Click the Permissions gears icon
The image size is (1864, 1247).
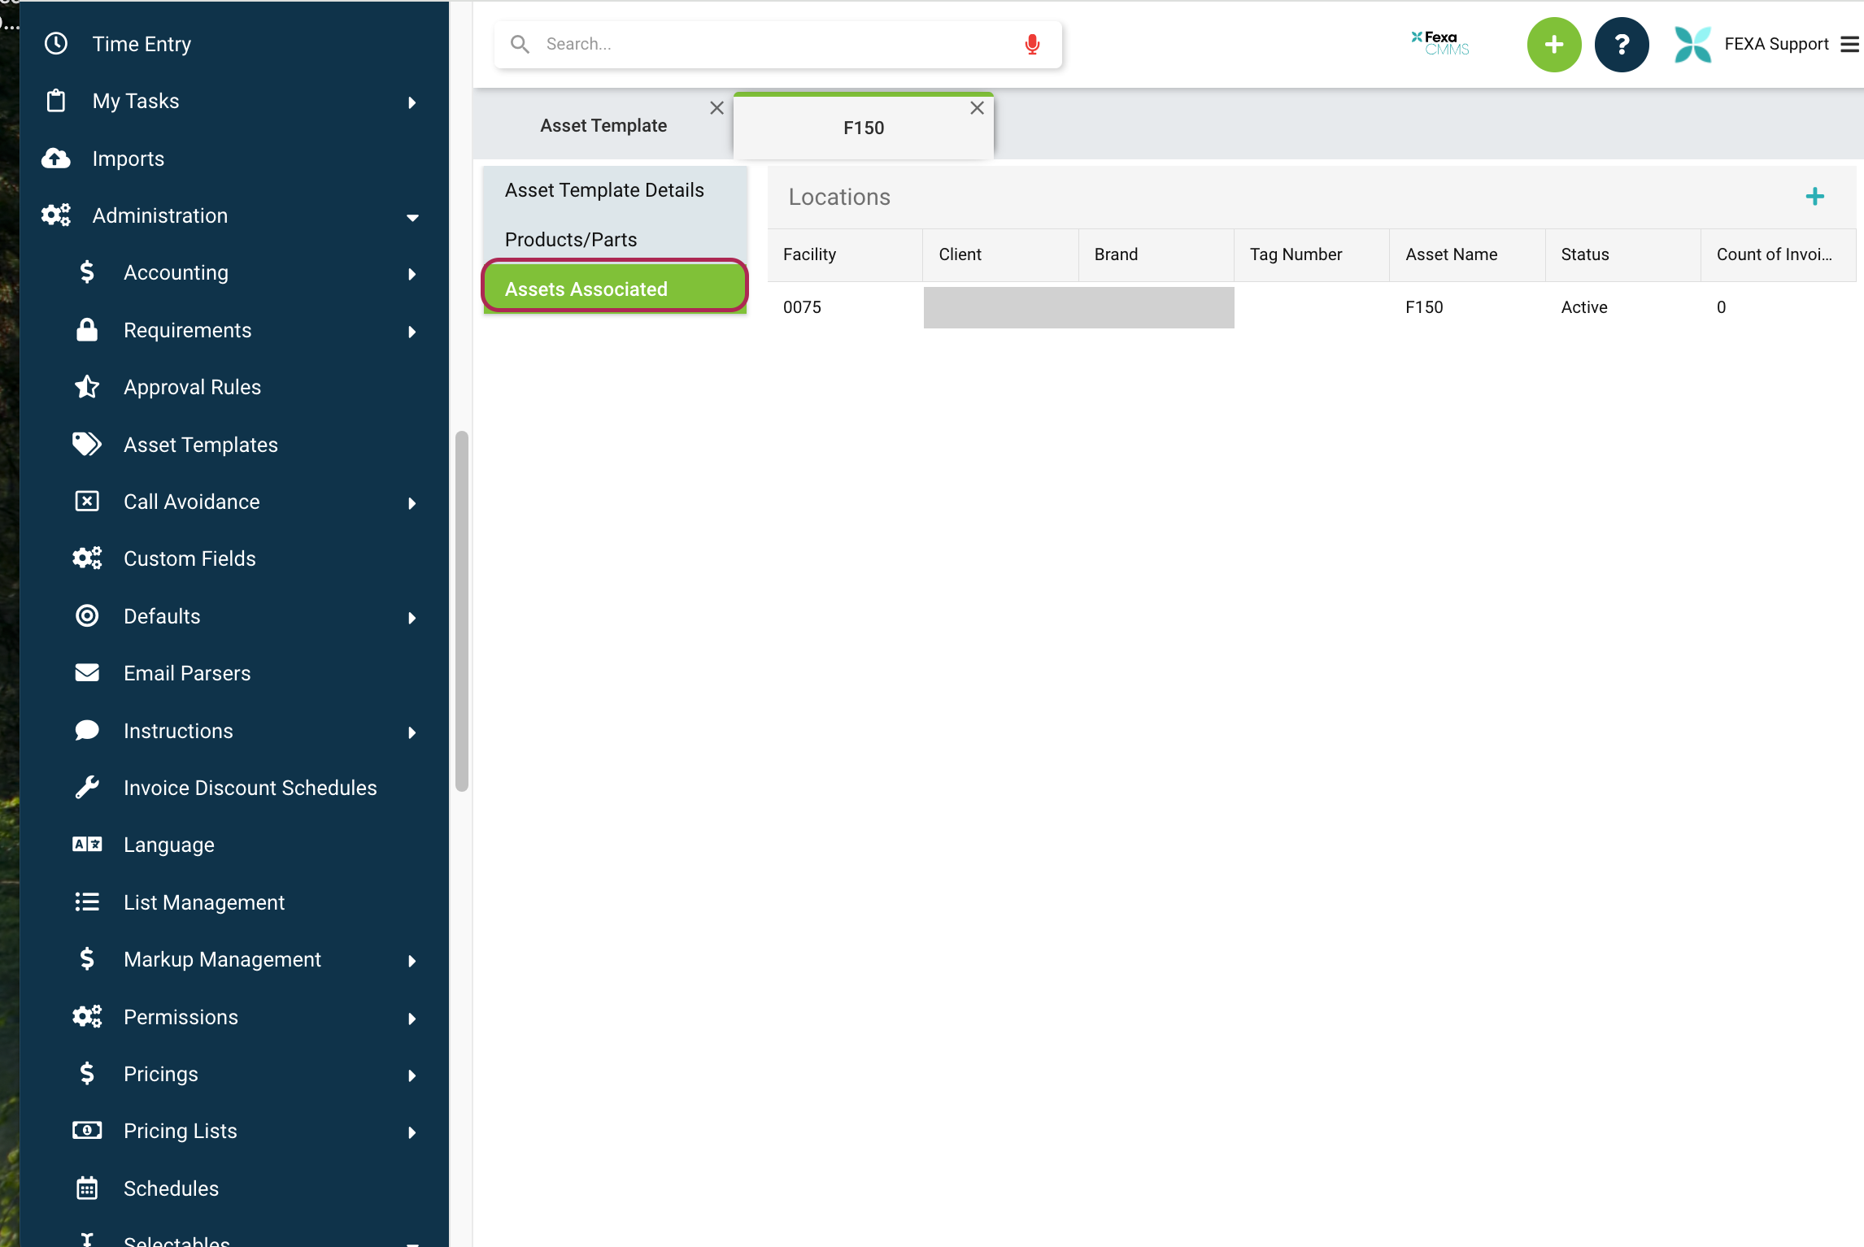[87, 1017]
